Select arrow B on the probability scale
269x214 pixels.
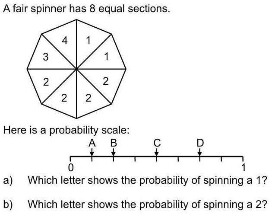coord(114,152)
